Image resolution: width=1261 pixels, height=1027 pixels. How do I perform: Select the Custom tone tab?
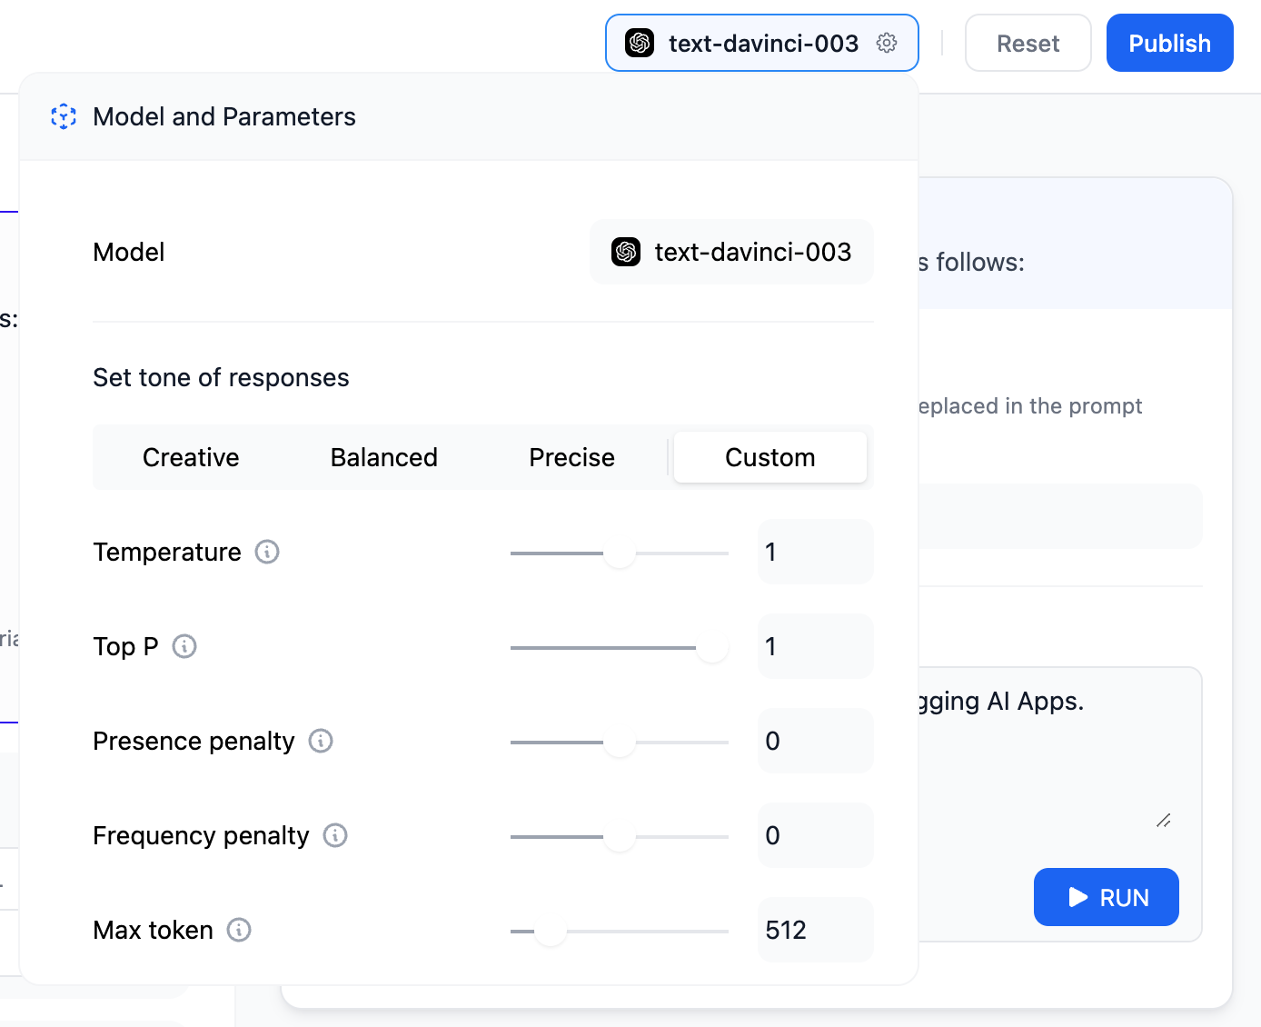click(x=770, y=457)
